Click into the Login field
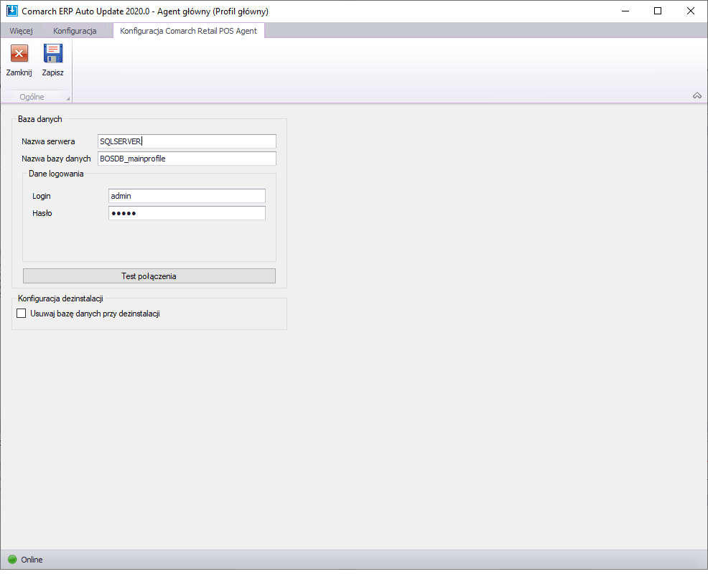Screen dimensions: 708x574 pos(187,196)
